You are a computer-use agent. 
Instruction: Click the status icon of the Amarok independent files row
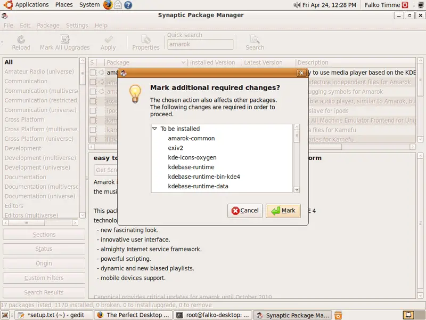pyautogui.click(x=101, y=82)
